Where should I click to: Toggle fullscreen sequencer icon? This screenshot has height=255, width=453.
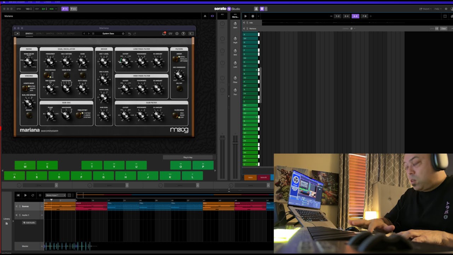445,16
